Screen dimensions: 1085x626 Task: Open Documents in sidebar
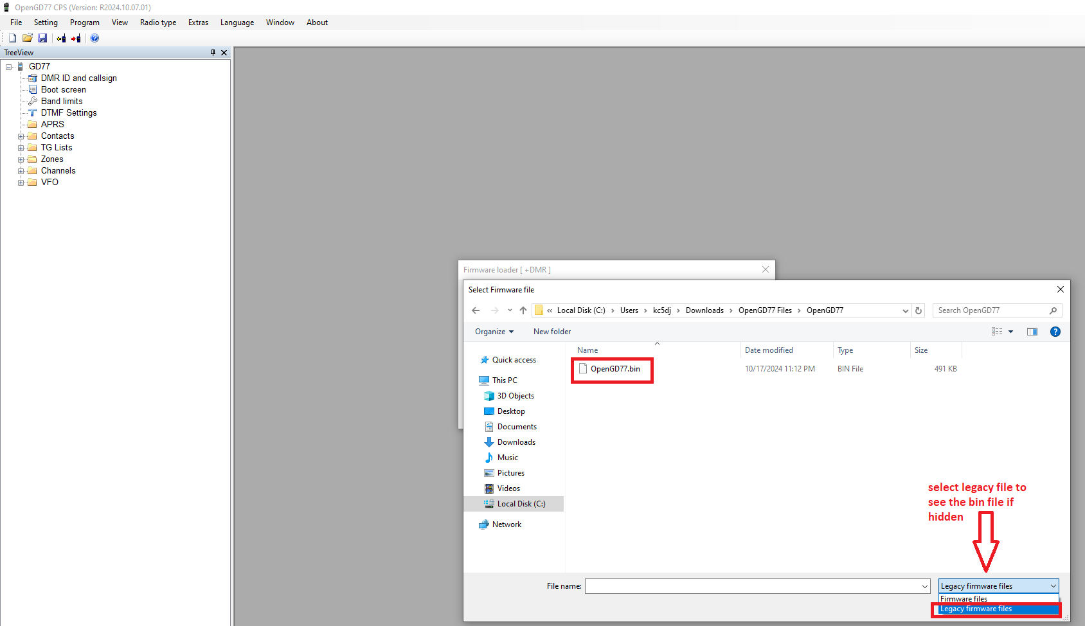tap(517, 427)
